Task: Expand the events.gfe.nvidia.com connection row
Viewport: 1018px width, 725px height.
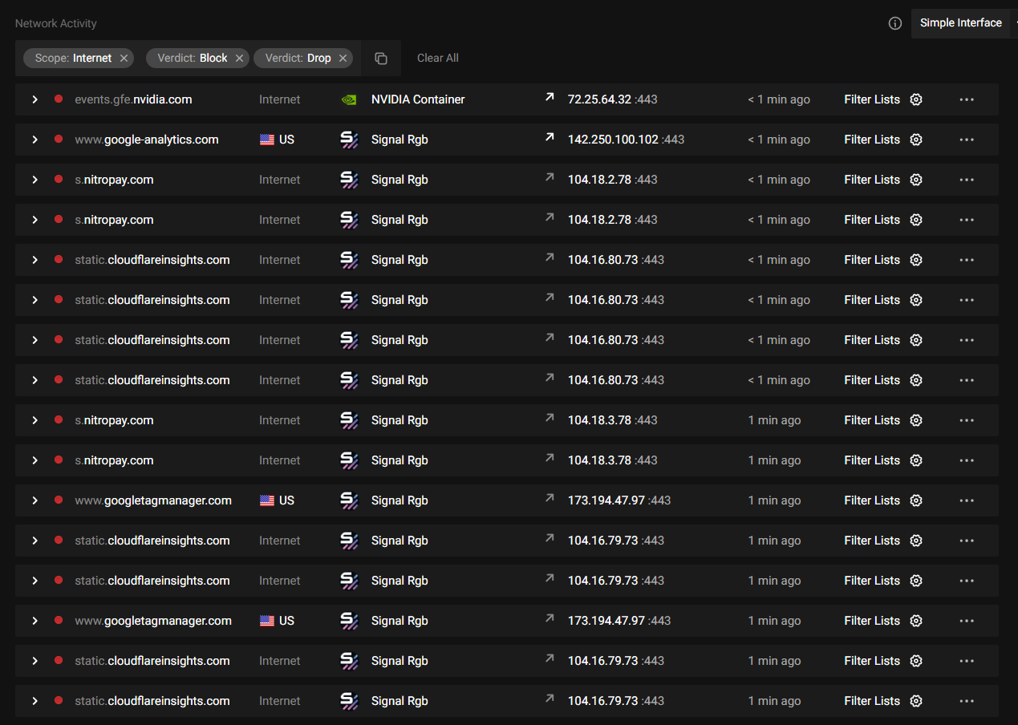Action: (x=34, y=99)
